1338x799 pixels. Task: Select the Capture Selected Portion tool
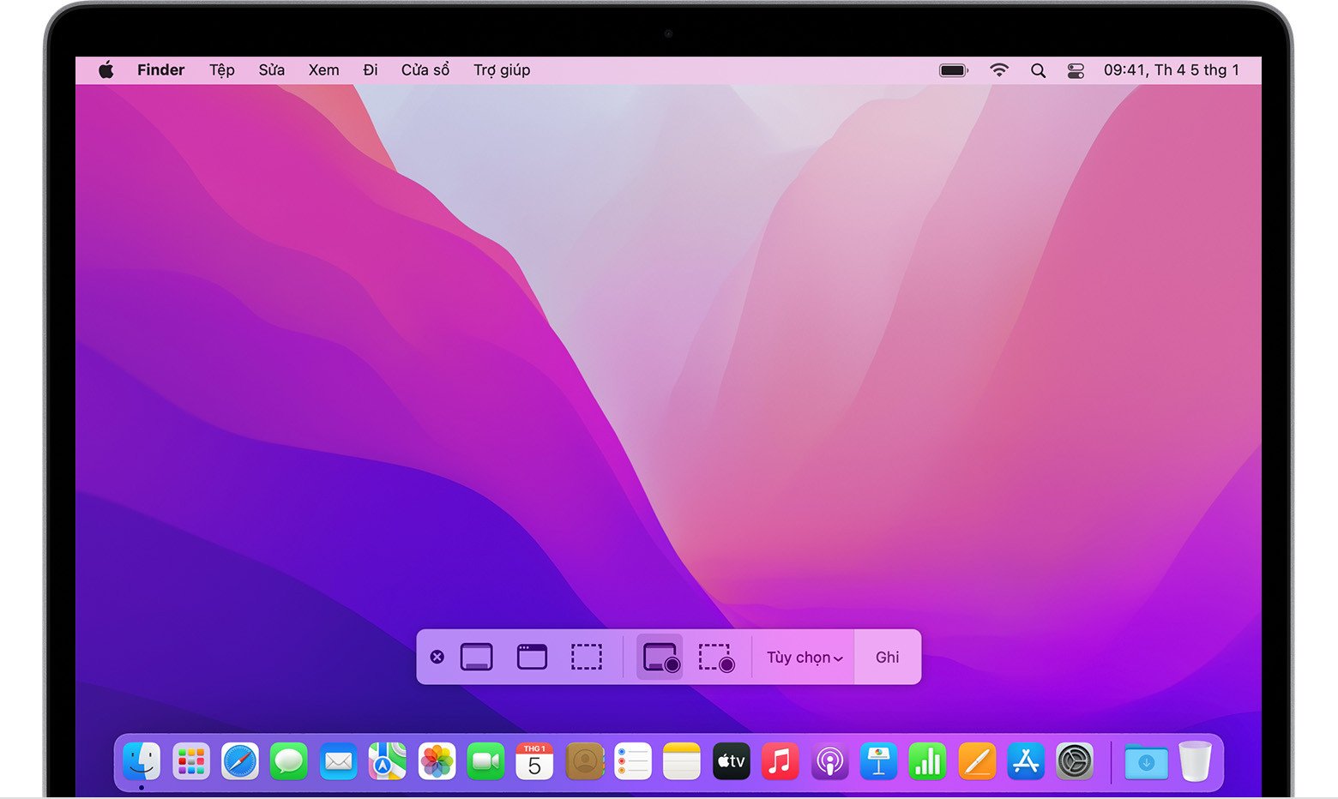587,657
